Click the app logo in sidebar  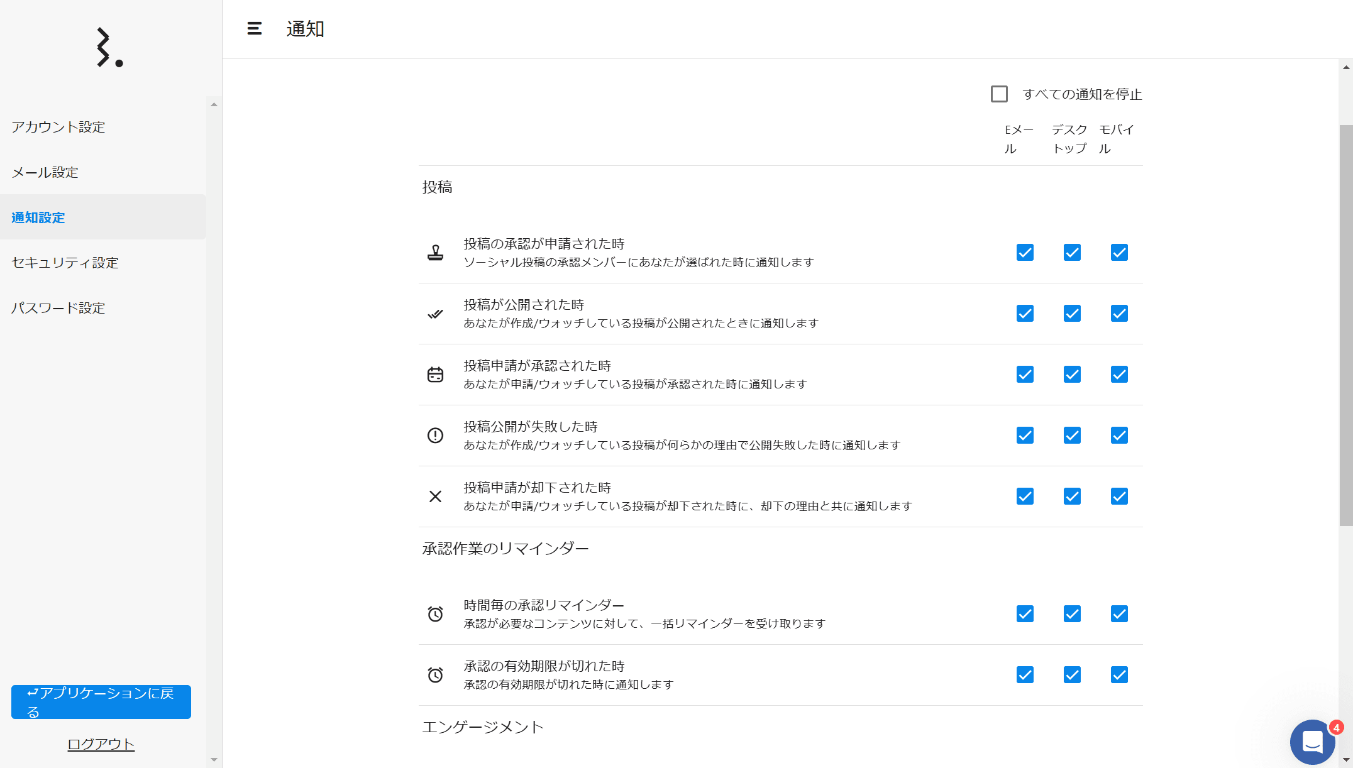coord(109,47)
